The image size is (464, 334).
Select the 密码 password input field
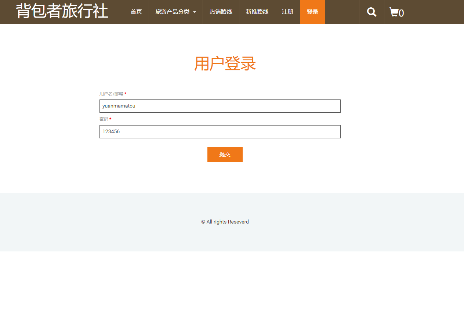point(220,132)
